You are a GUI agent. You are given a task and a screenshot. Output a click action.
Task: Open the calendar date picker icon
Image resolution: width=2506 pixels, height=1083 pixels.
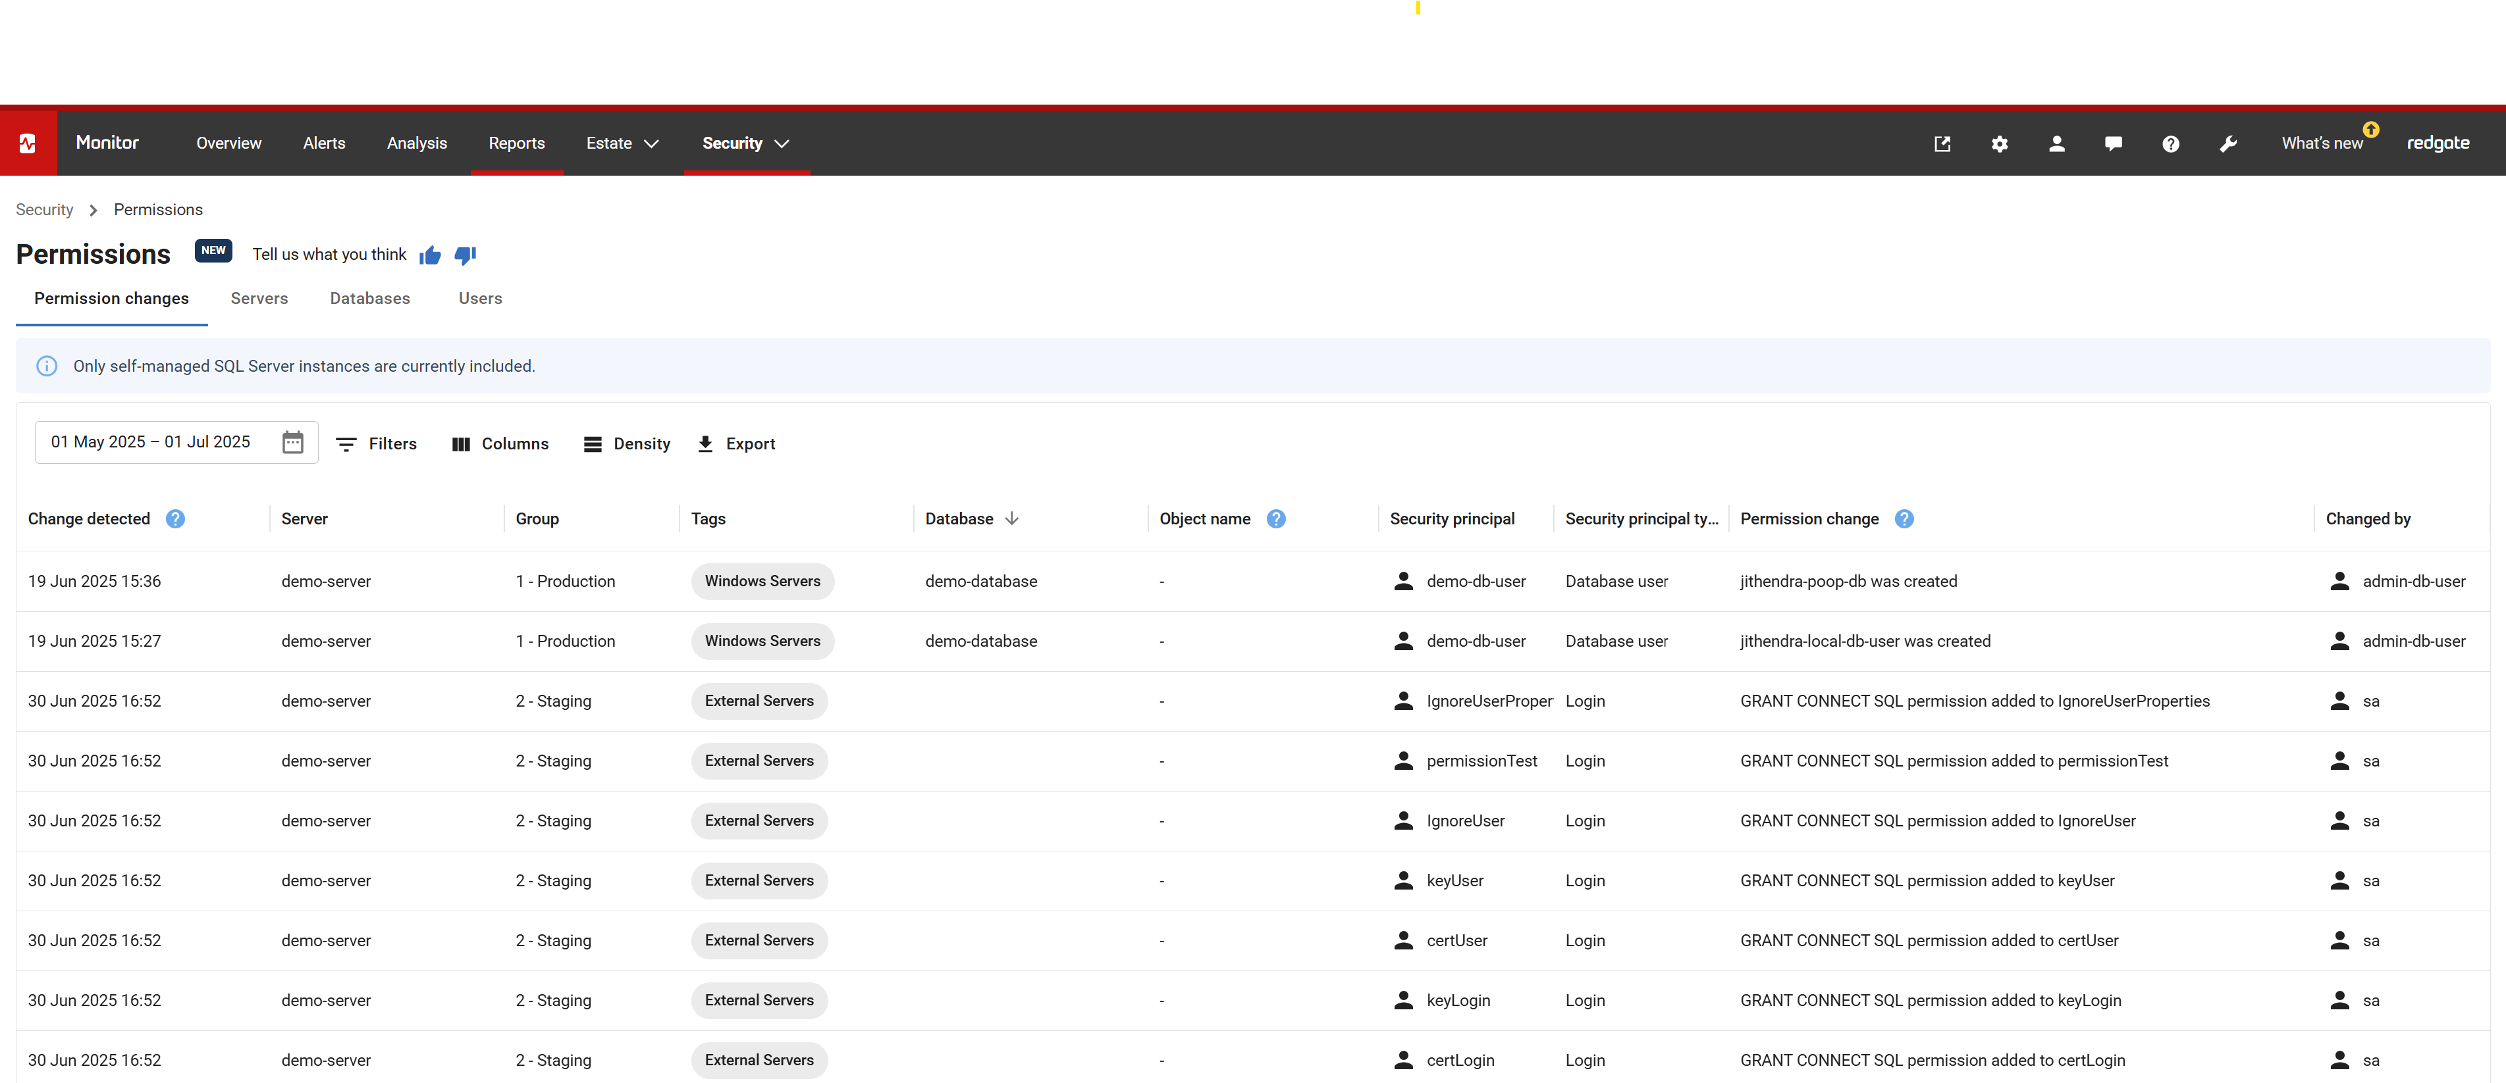(292, 442)
